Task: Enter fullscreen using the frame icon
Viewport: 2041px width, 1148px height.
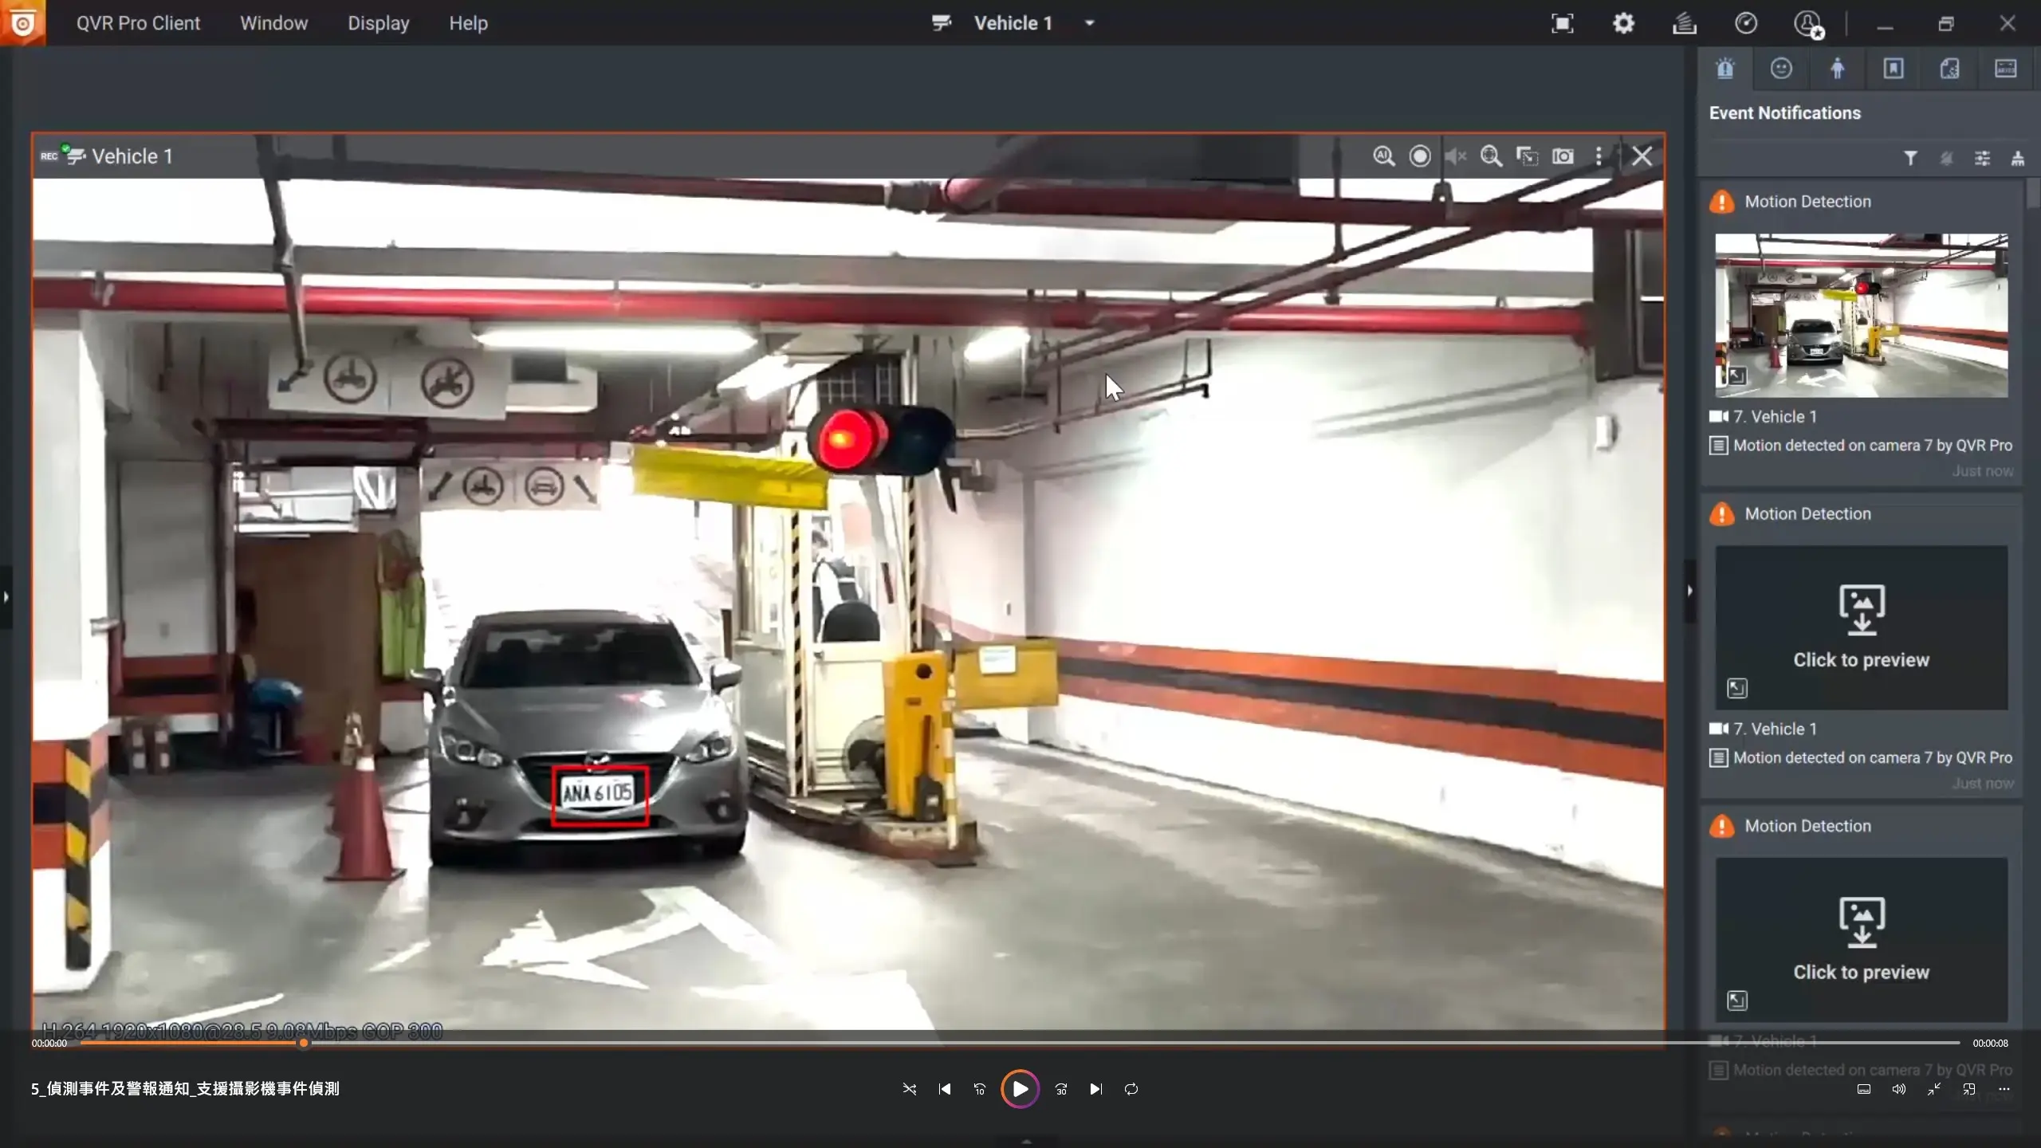Action: (1563, 23)
